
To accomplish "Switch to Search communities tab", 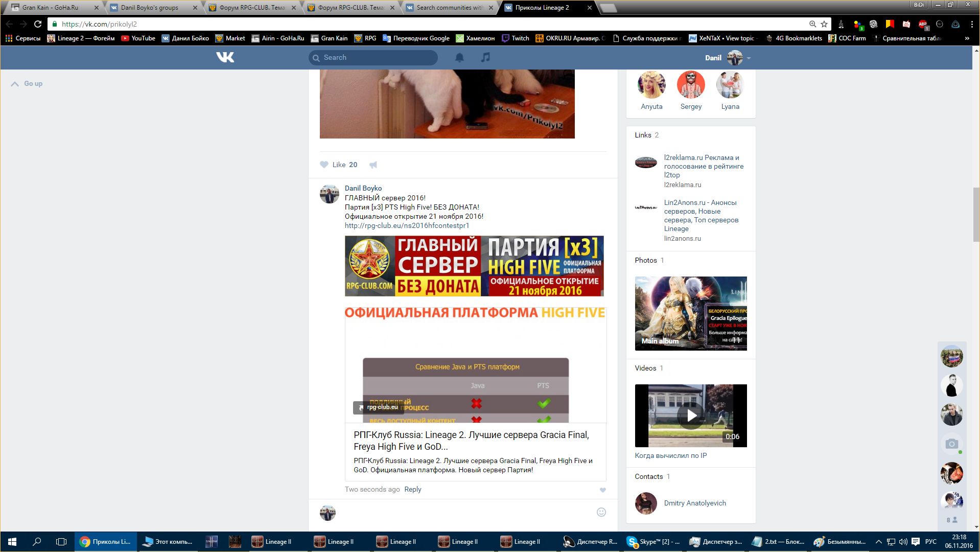I will [x=450, y=8].
